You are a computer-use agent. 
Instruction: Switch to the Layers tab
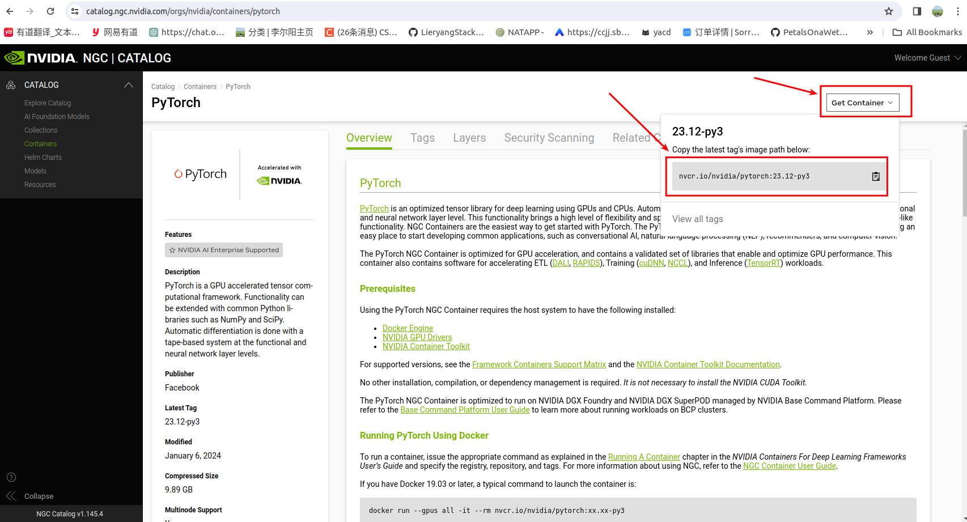click(x=469, y=138)
